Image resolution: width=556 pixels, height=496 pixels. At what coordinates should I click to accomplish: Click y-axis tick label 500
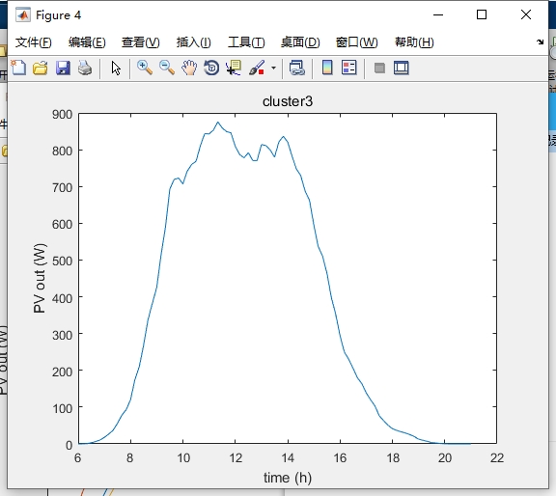click(63, 261)
